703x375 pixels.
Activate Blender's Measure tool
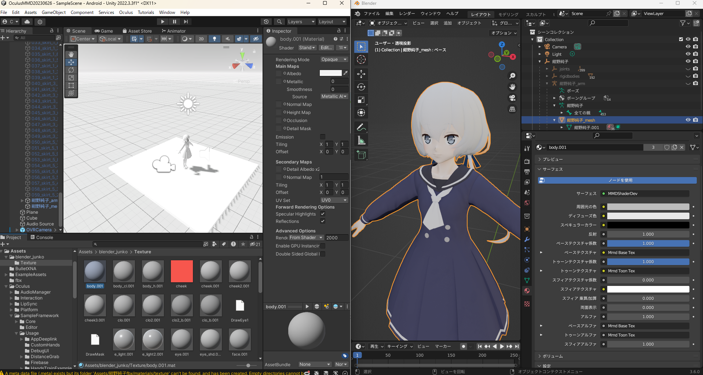(x=361, y=140)
